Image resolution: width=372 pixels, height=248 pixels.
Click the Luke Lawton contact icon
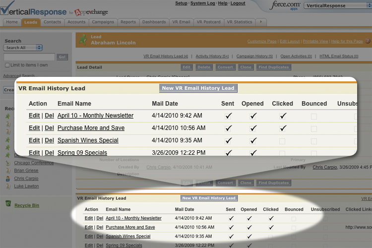[x=7, y=186]
